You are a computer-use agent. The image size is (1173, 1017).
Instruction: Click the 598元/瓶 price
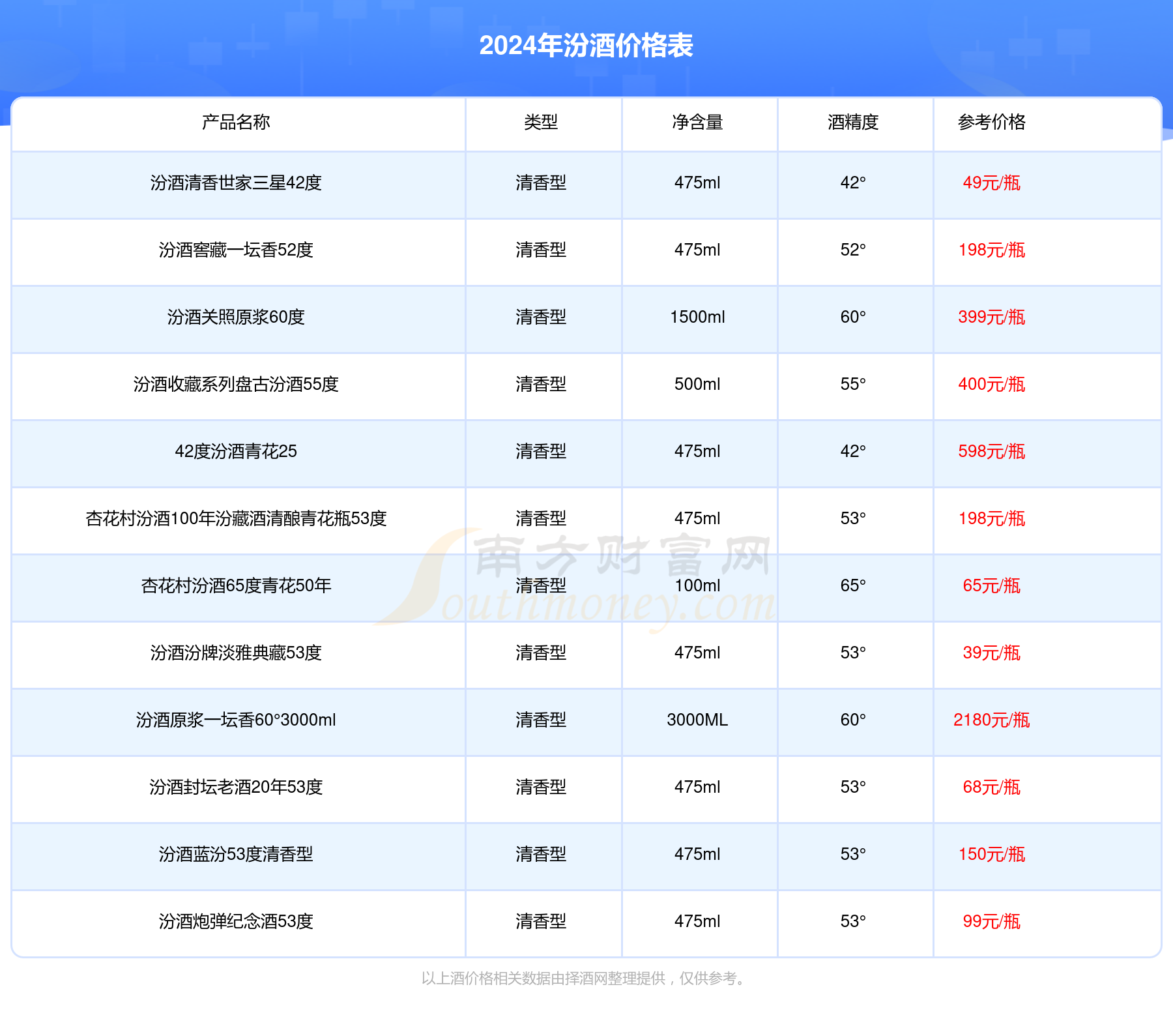click(992, 451)
